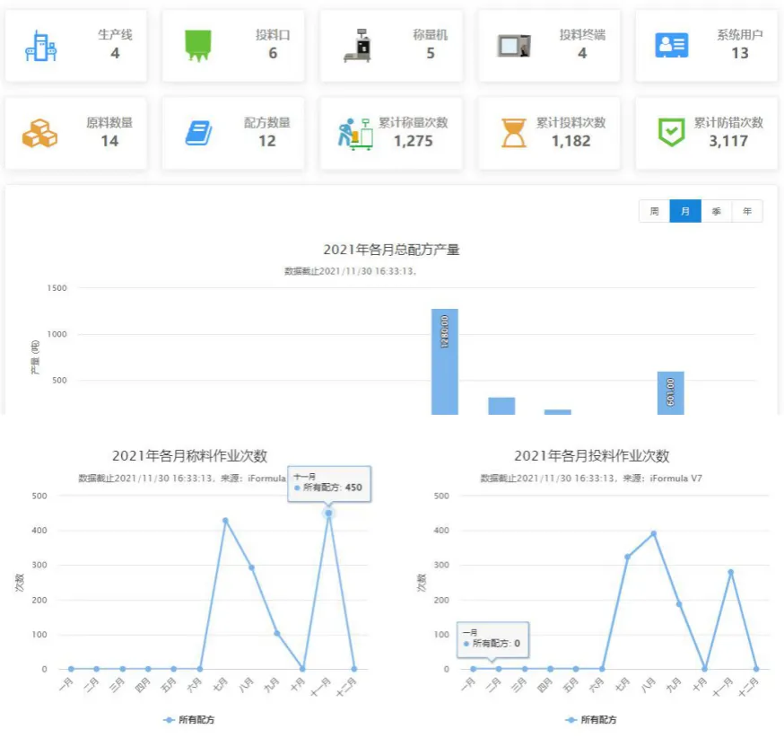This screenshot has height=738, width=784.
Task: Click the green feeding port (投料口) icon
Action: pos(197,45)
